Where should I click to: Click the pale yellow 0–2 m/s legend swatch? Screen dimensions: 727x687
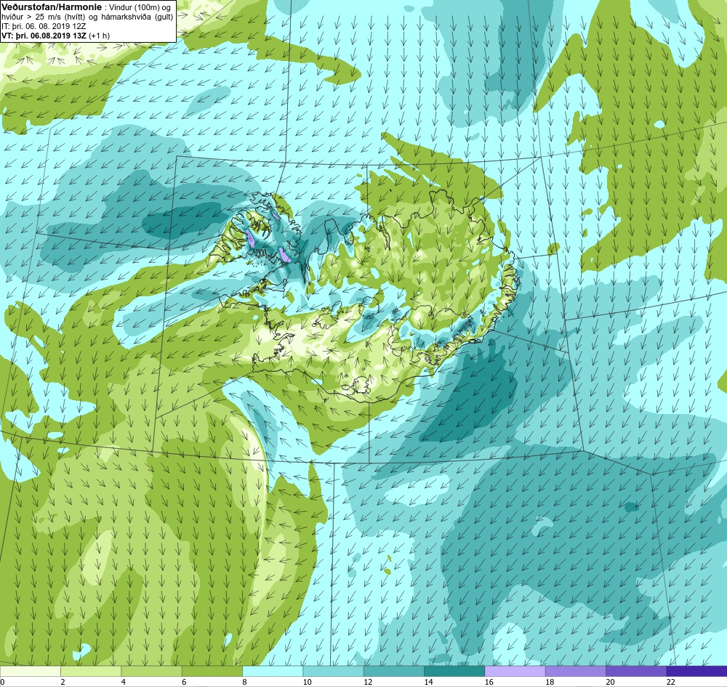click(30, 671)
